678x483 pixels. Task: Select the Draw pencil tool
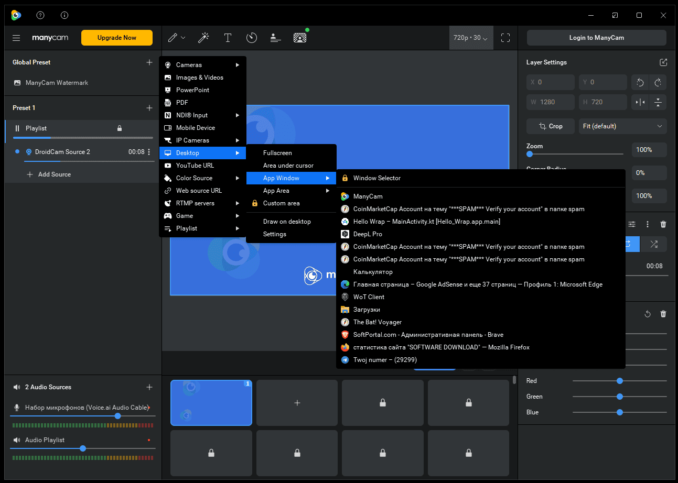coord(172,38)
